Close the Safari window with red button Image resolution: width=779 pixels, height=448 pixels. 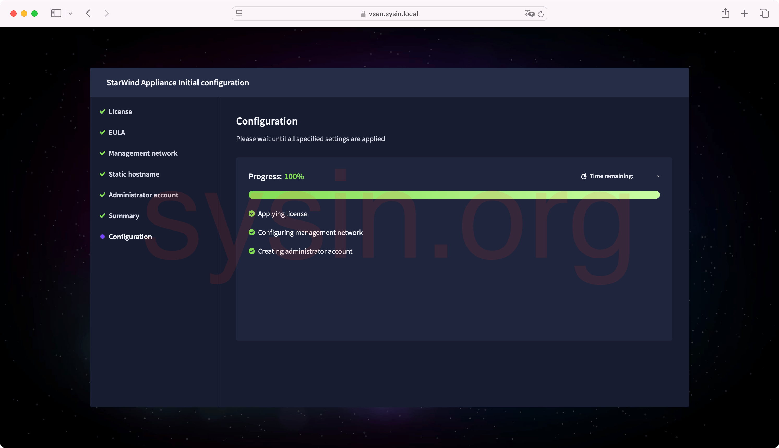tap(14, 14)
